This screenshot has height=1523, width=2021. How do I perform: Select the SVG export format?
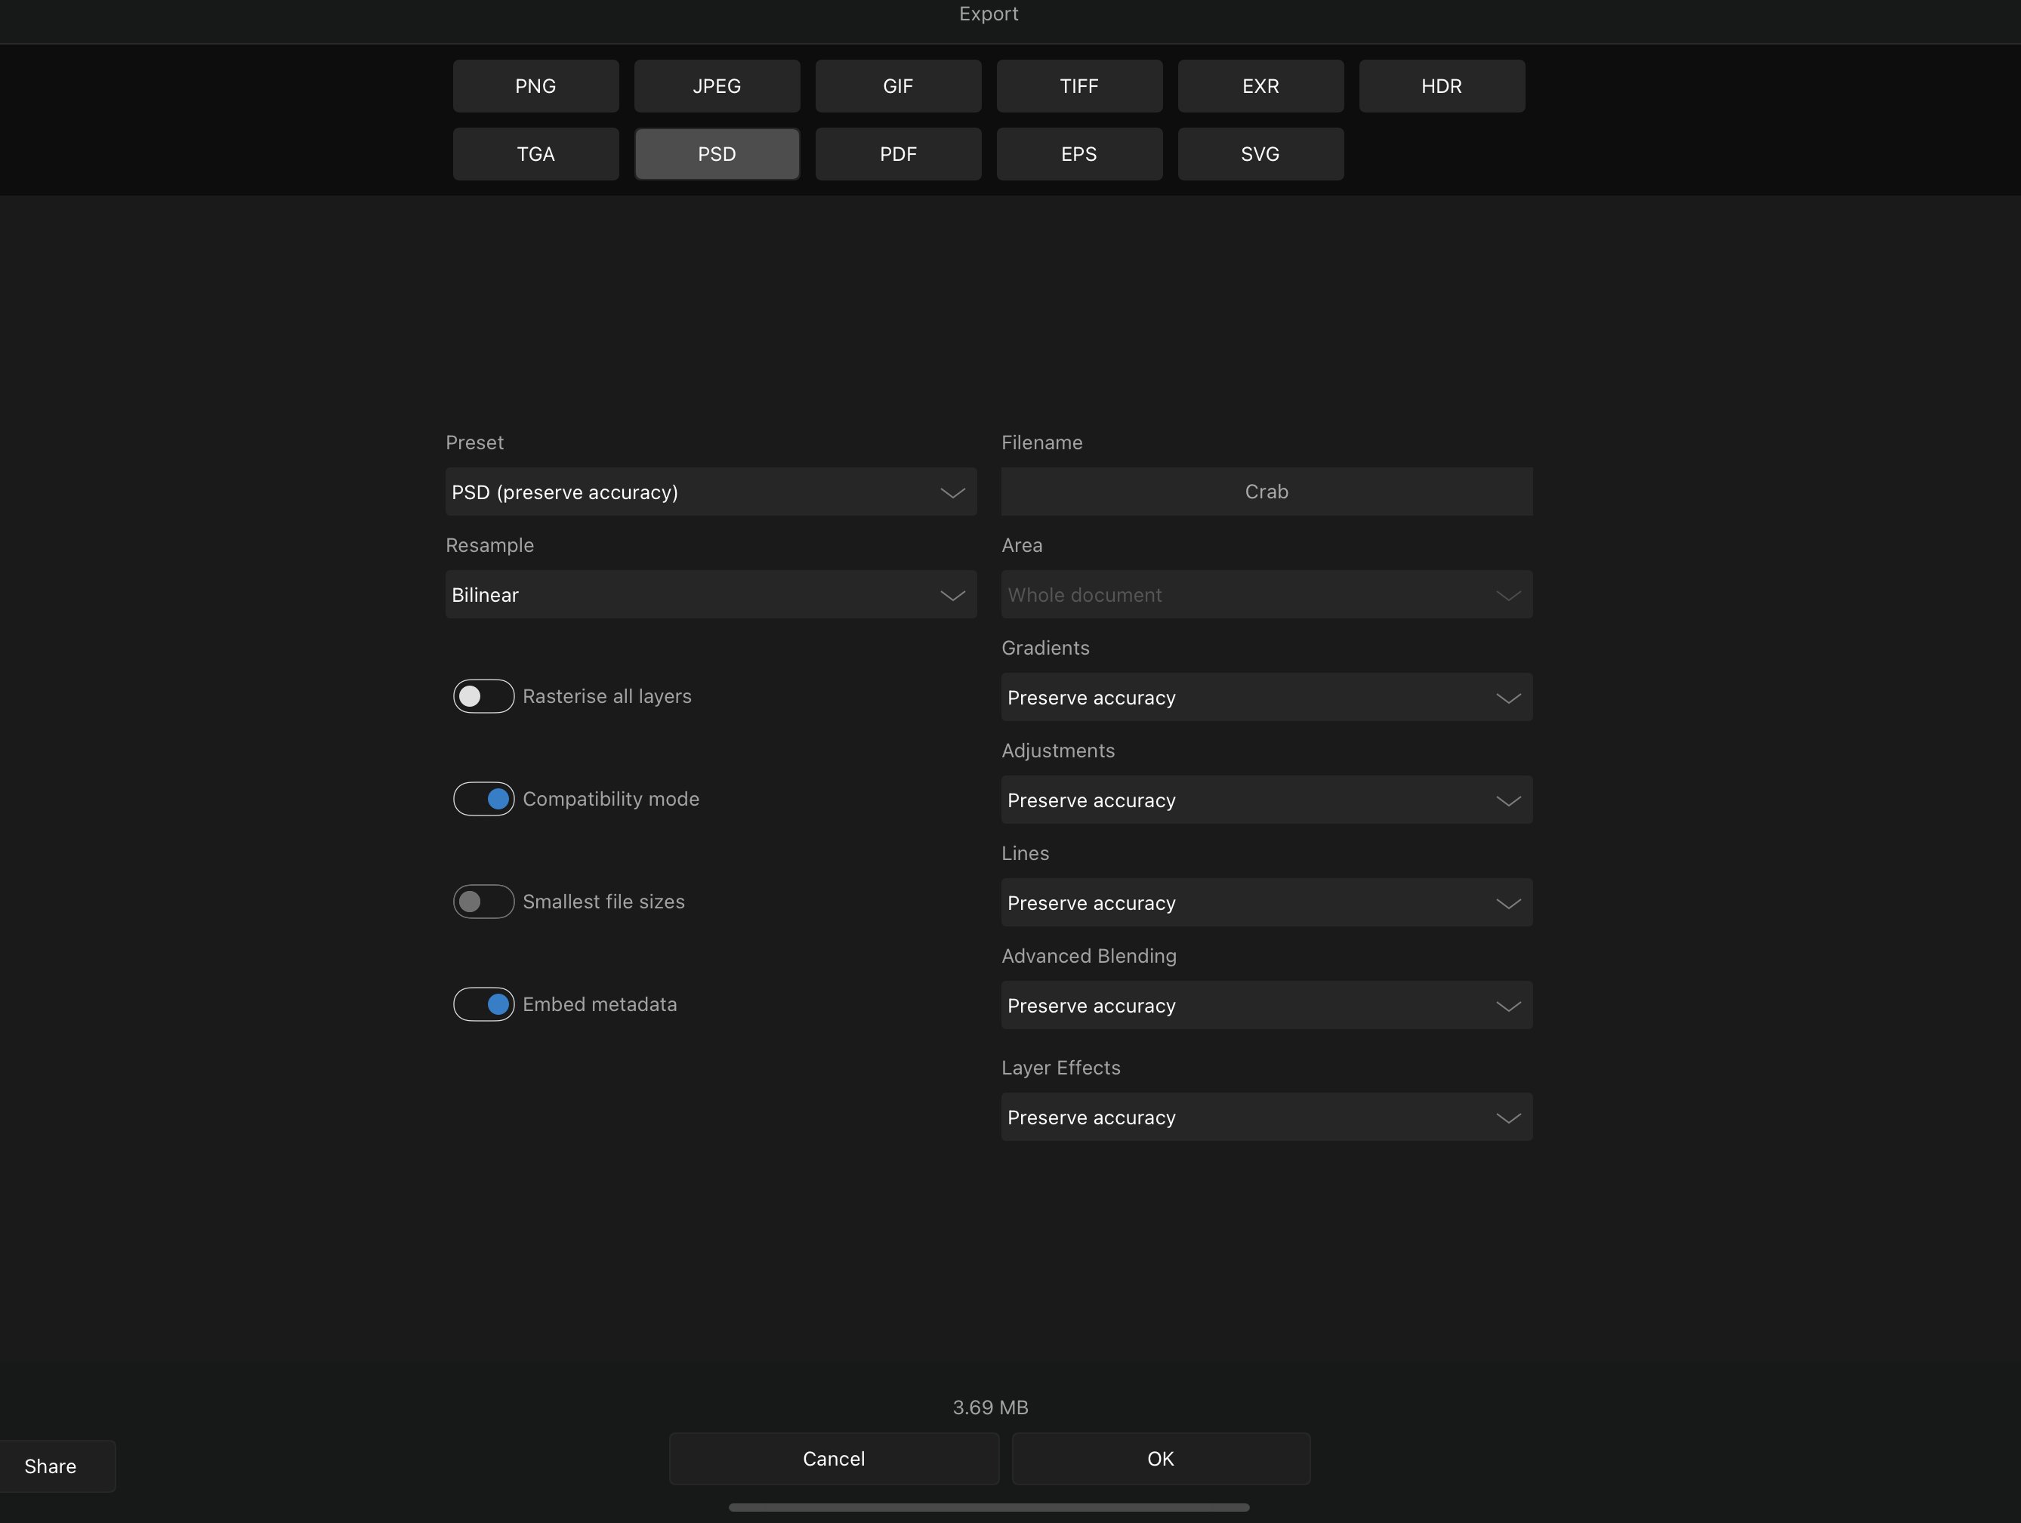click(1260, 153)
